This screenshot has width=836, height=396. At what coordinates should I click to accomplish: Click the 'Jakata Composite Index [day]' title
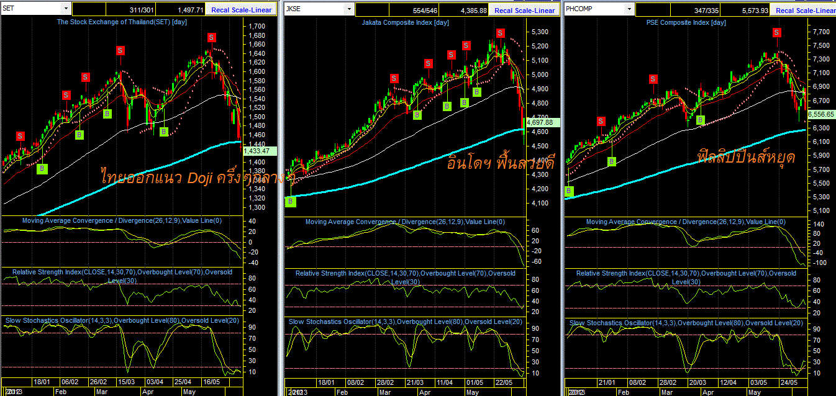(406, 22)
